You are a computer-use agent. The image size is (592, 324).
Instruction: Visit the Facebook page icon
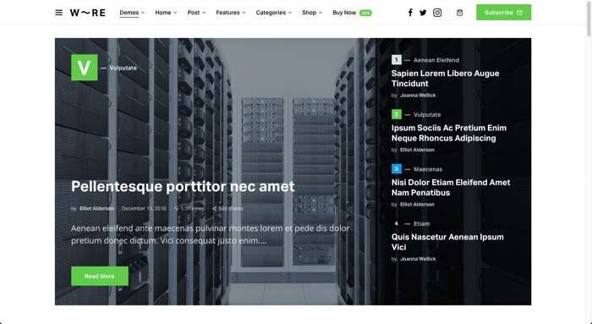tap(410, 13)
